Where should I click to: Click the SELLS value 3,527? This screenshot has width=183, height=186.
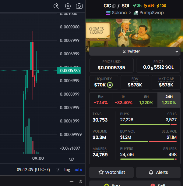(x=171, y=120)
